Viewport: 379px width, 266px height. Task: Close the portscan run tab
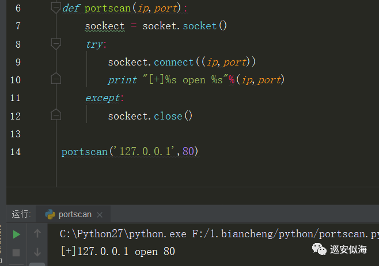pyautogui.click(x=100, y=215)
